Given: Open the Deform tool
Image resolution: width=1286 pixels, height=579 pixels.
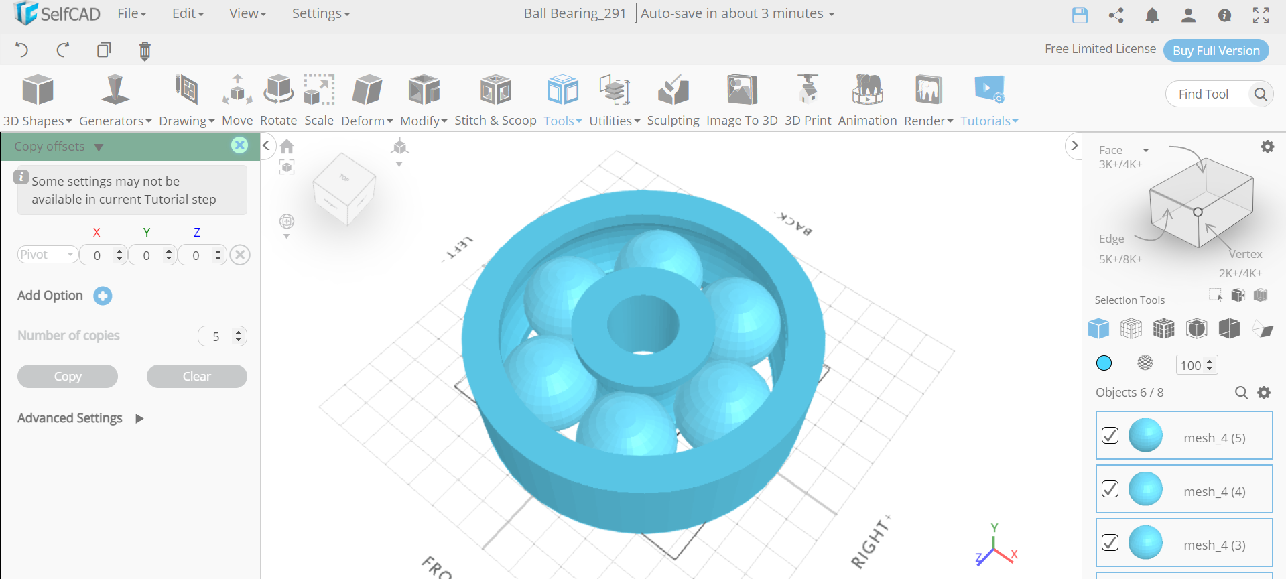Looking at the screenshot, I should point(367,101).
